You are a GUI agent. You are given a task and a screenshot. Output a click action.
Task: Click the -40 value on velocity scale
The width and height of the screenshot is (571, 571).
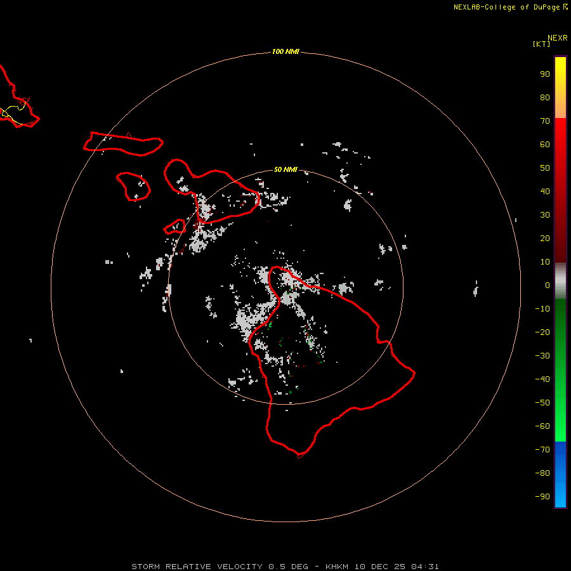(x=542, y=379)
